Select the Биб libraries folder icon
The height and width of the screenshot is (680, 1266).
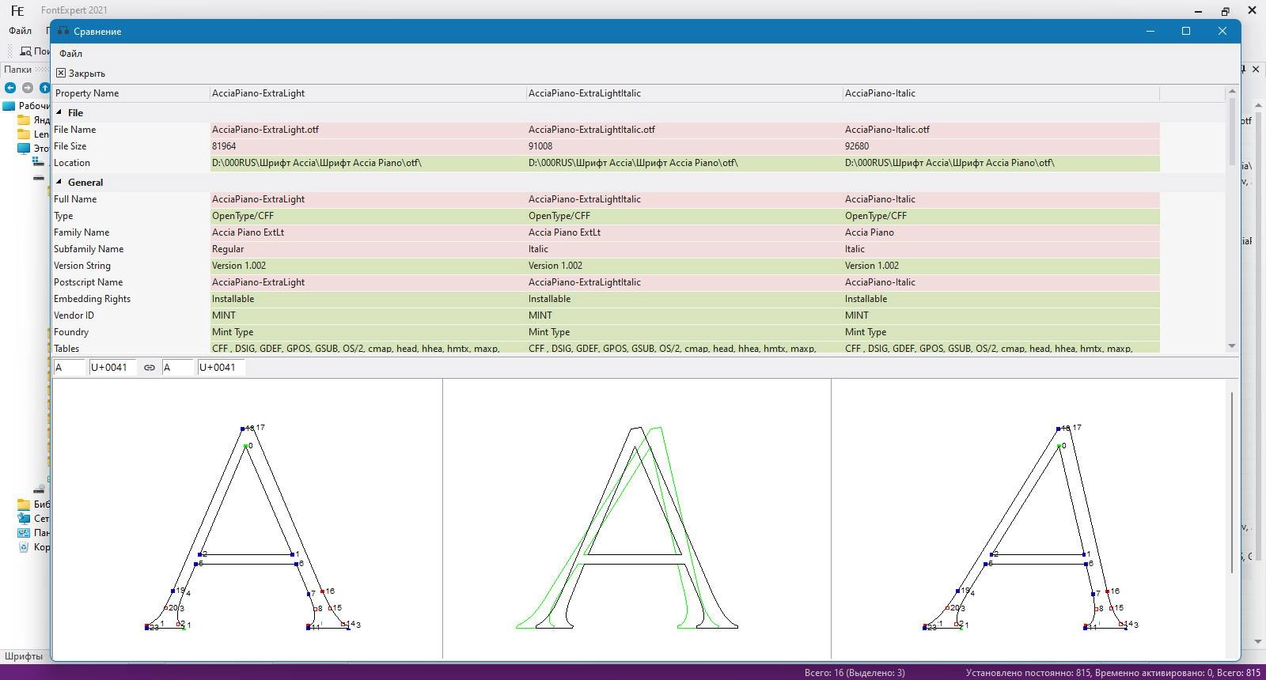coord(24,504)
